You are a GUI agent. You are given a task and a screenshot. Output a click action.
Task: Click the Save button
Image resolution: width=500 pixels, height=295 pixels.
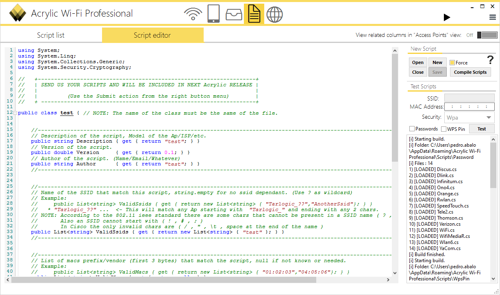point(437,72)
